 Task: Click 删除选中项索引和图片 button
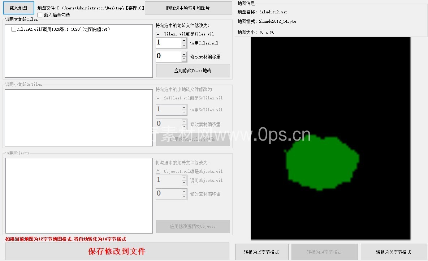point(188,8)
